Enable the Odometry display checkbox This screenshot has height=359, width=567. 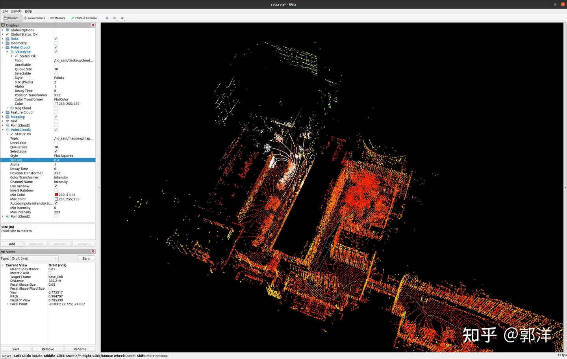(56, 43)
